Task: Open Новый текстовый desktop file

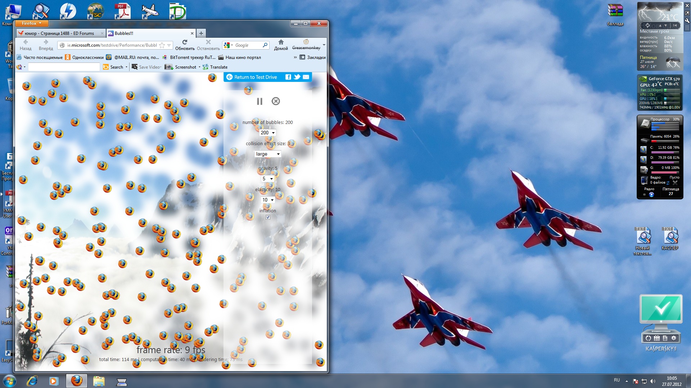Action: tap(643, 241)
